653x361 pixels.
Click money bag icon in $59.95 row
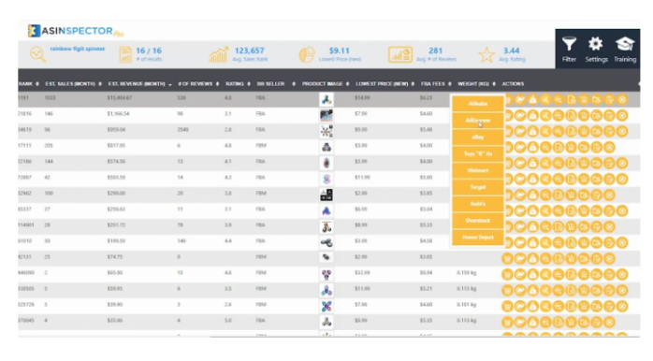[x=532, y=290]
